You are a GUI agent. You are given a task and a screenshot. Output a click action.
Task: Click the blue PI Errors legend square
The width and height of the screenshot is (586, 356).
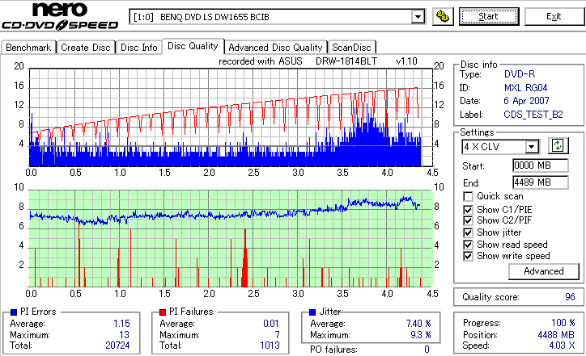[x=14, y=312]
